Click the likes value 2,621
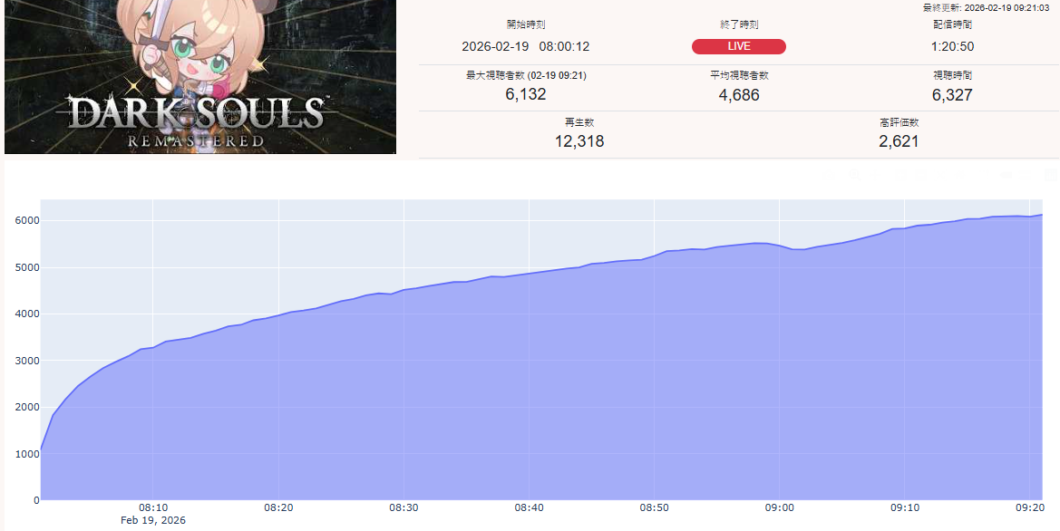The width and height of the screenshot is (1060, 531). click(899, 141)
